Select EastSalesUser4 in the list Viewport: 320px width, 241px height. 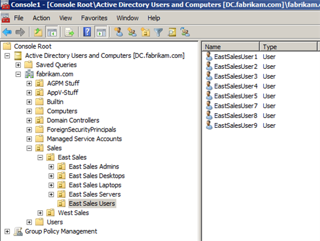[x=236, y=86]
